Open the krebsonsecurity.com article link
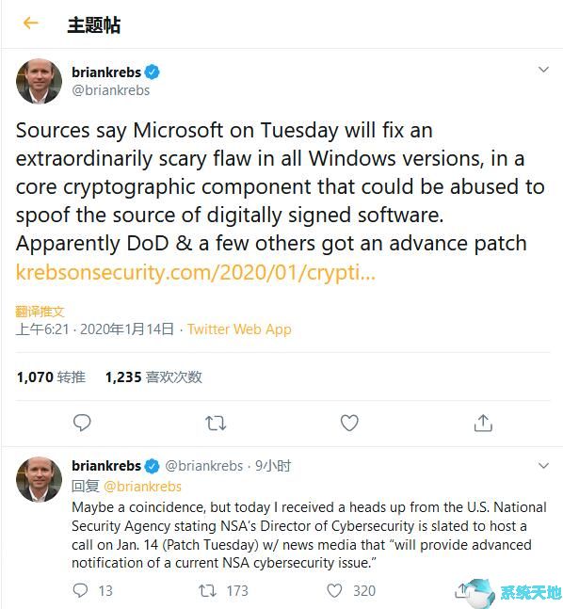 point(196,272)
